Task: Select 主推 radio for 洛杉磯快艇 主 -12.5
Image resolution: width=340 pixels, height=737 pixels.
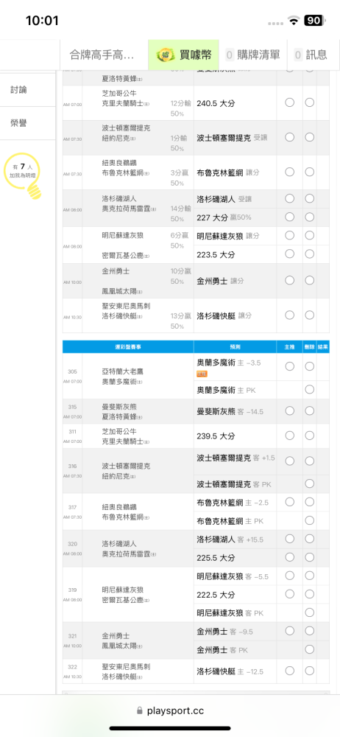Action: (290, 671)
